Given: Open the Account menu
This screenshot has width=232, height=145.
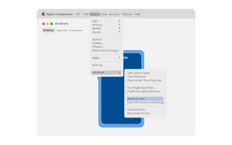Looking at the screenshot, I should [114, 14].
